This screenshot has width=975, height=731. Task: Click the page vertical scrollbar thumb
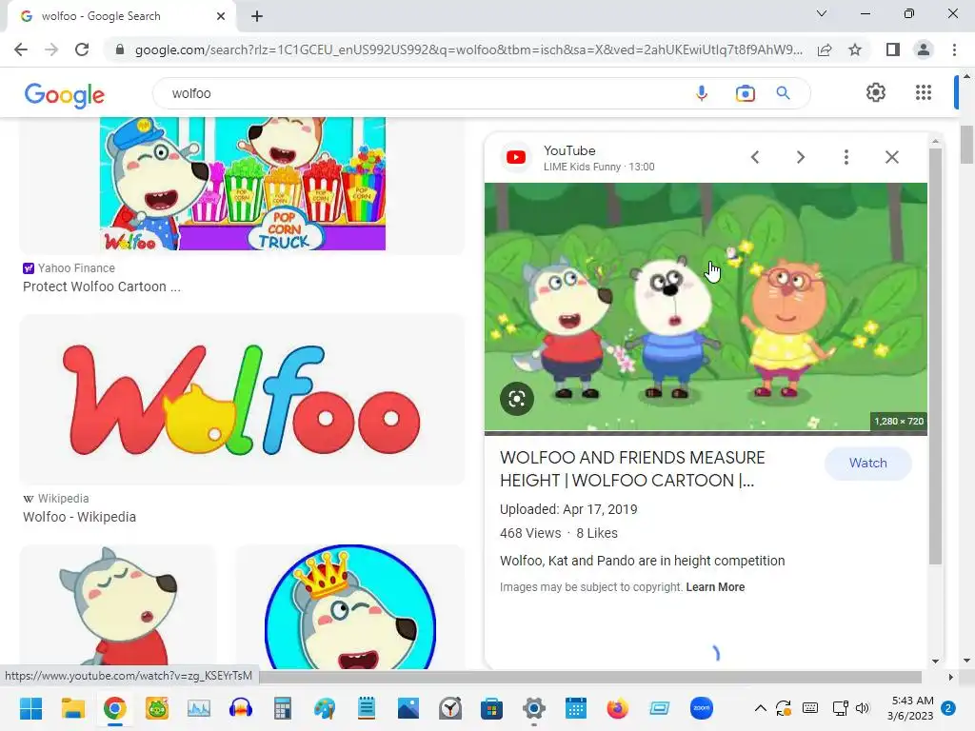(966, 145)
